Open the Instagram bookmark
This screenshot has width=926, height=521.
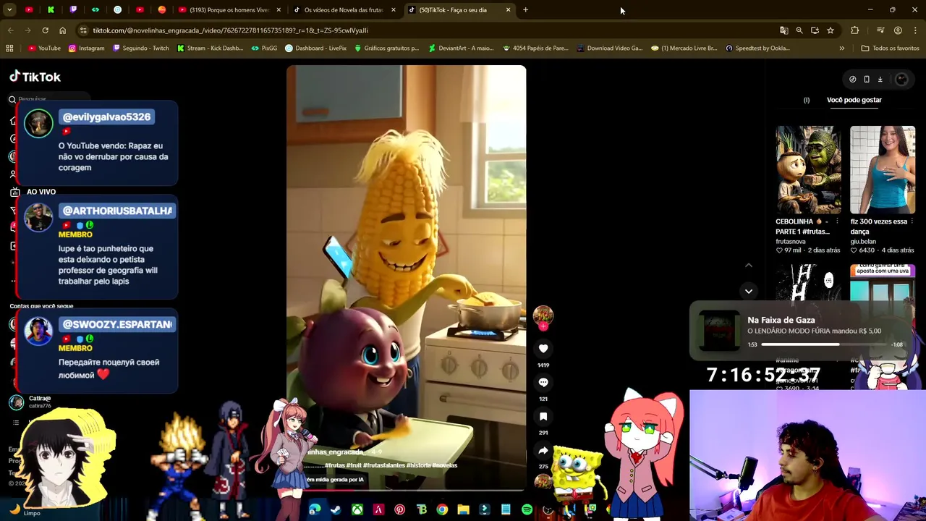(x=87, y=48)
